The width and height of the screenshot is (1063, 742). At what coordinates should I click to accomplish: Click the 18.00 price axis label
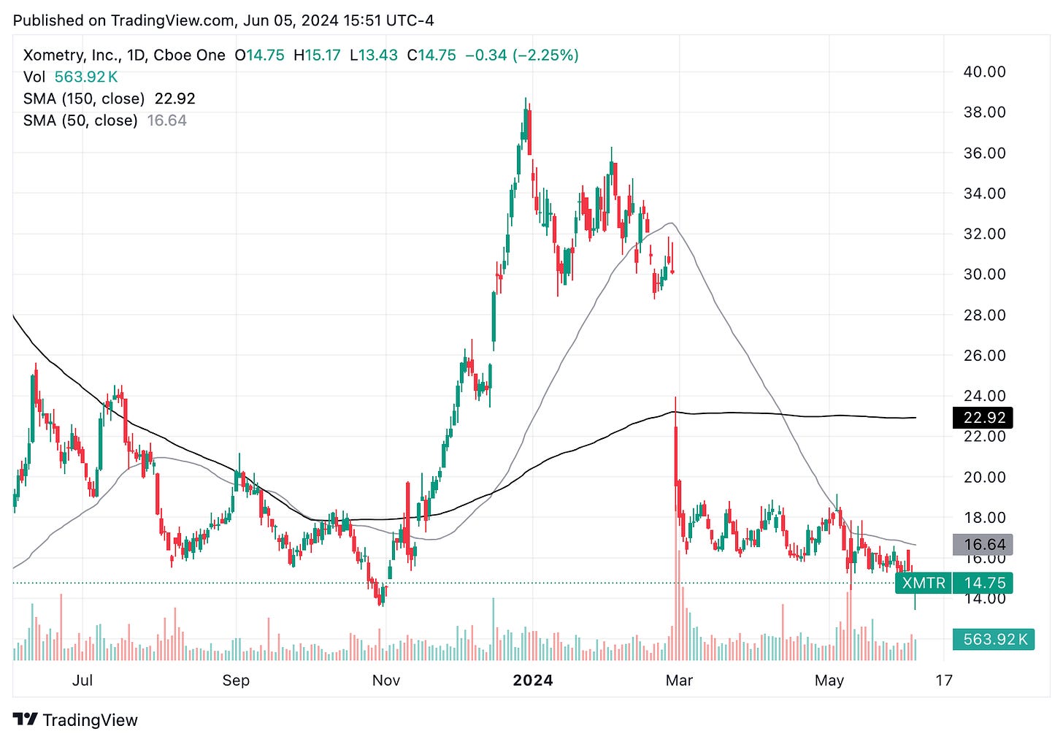click(985, 518)
